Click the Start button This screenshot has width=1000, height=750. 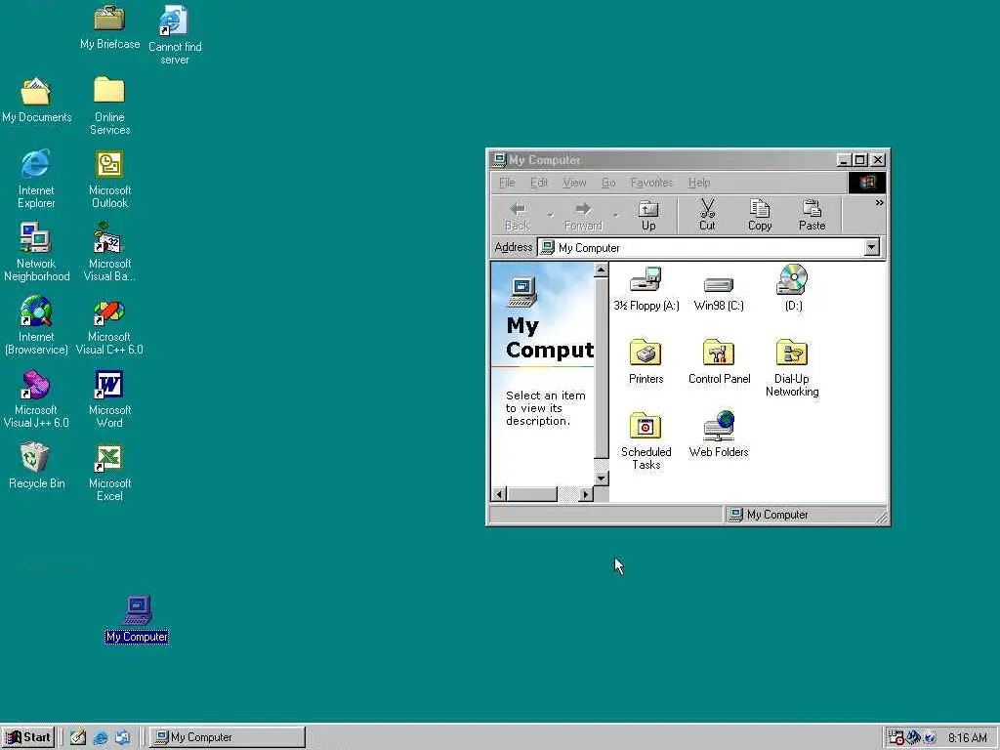coord(28,737)
